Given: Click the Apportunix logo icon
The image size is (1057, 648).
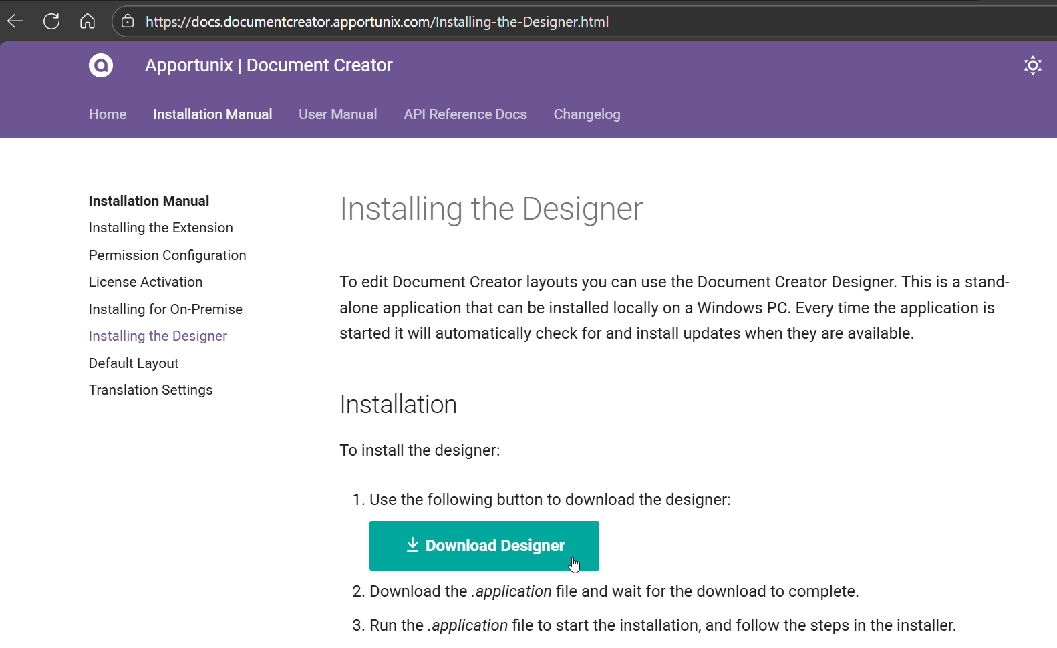Looking at the screenshot, I should (x=101, y=65).
